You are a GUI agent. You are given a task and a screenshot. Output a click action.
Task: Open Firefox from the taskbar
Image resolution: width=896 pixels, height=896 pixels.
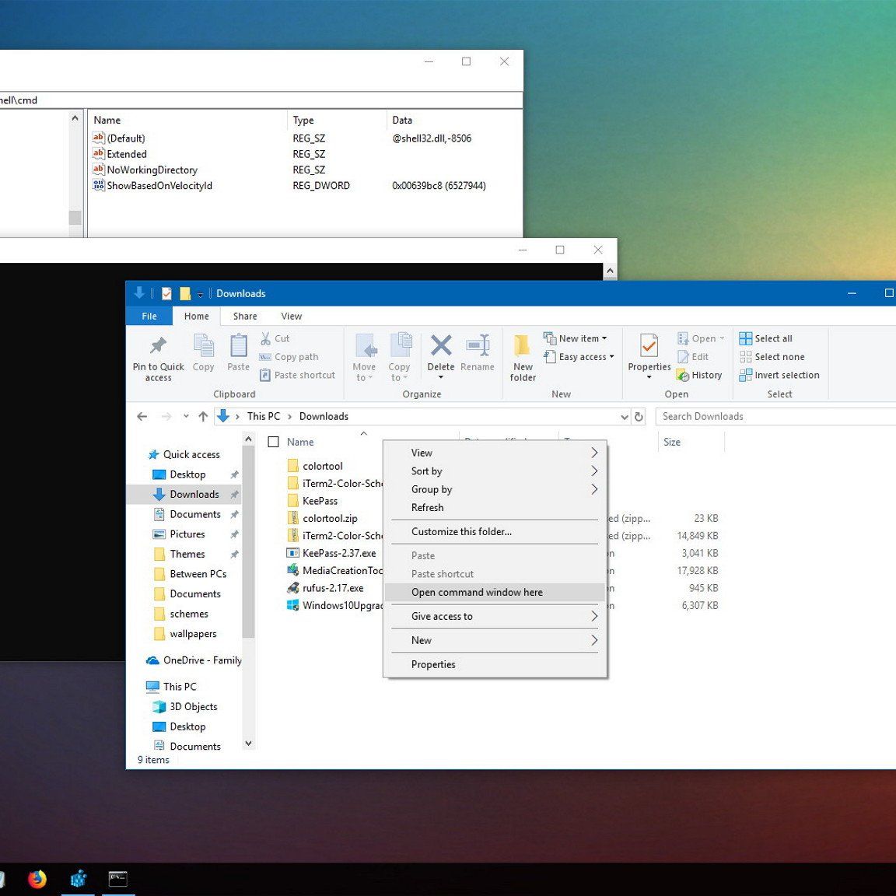tap(37, 879)
